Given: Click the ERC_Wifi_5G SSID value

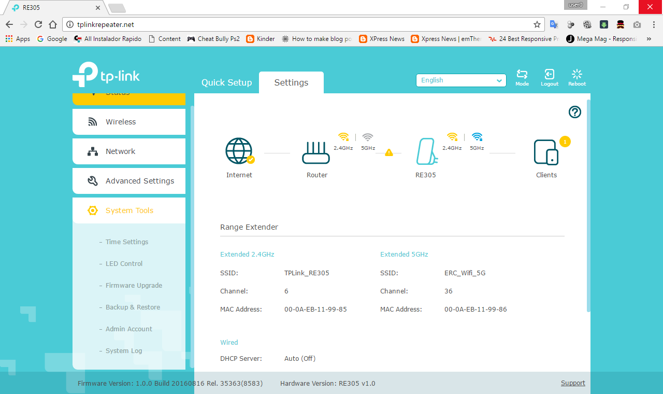Looking at the screenshot, I should [x=465, y=273].
